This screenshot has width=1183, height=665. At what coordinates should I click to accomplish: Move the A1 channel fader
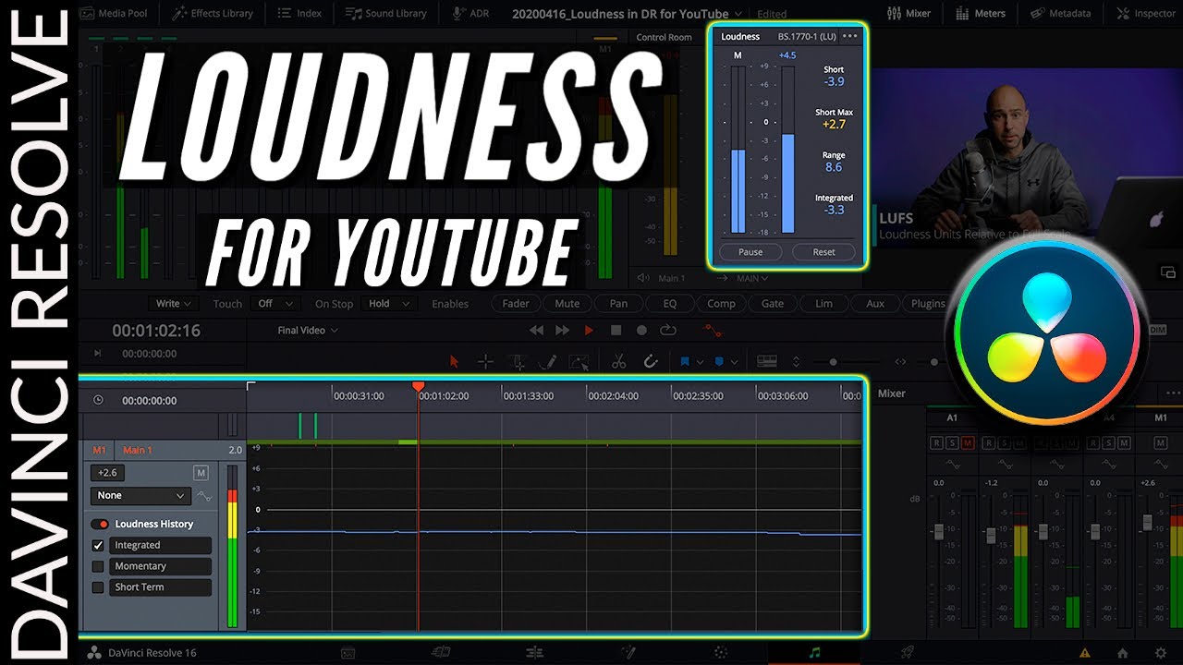click(x=938, y=532)
